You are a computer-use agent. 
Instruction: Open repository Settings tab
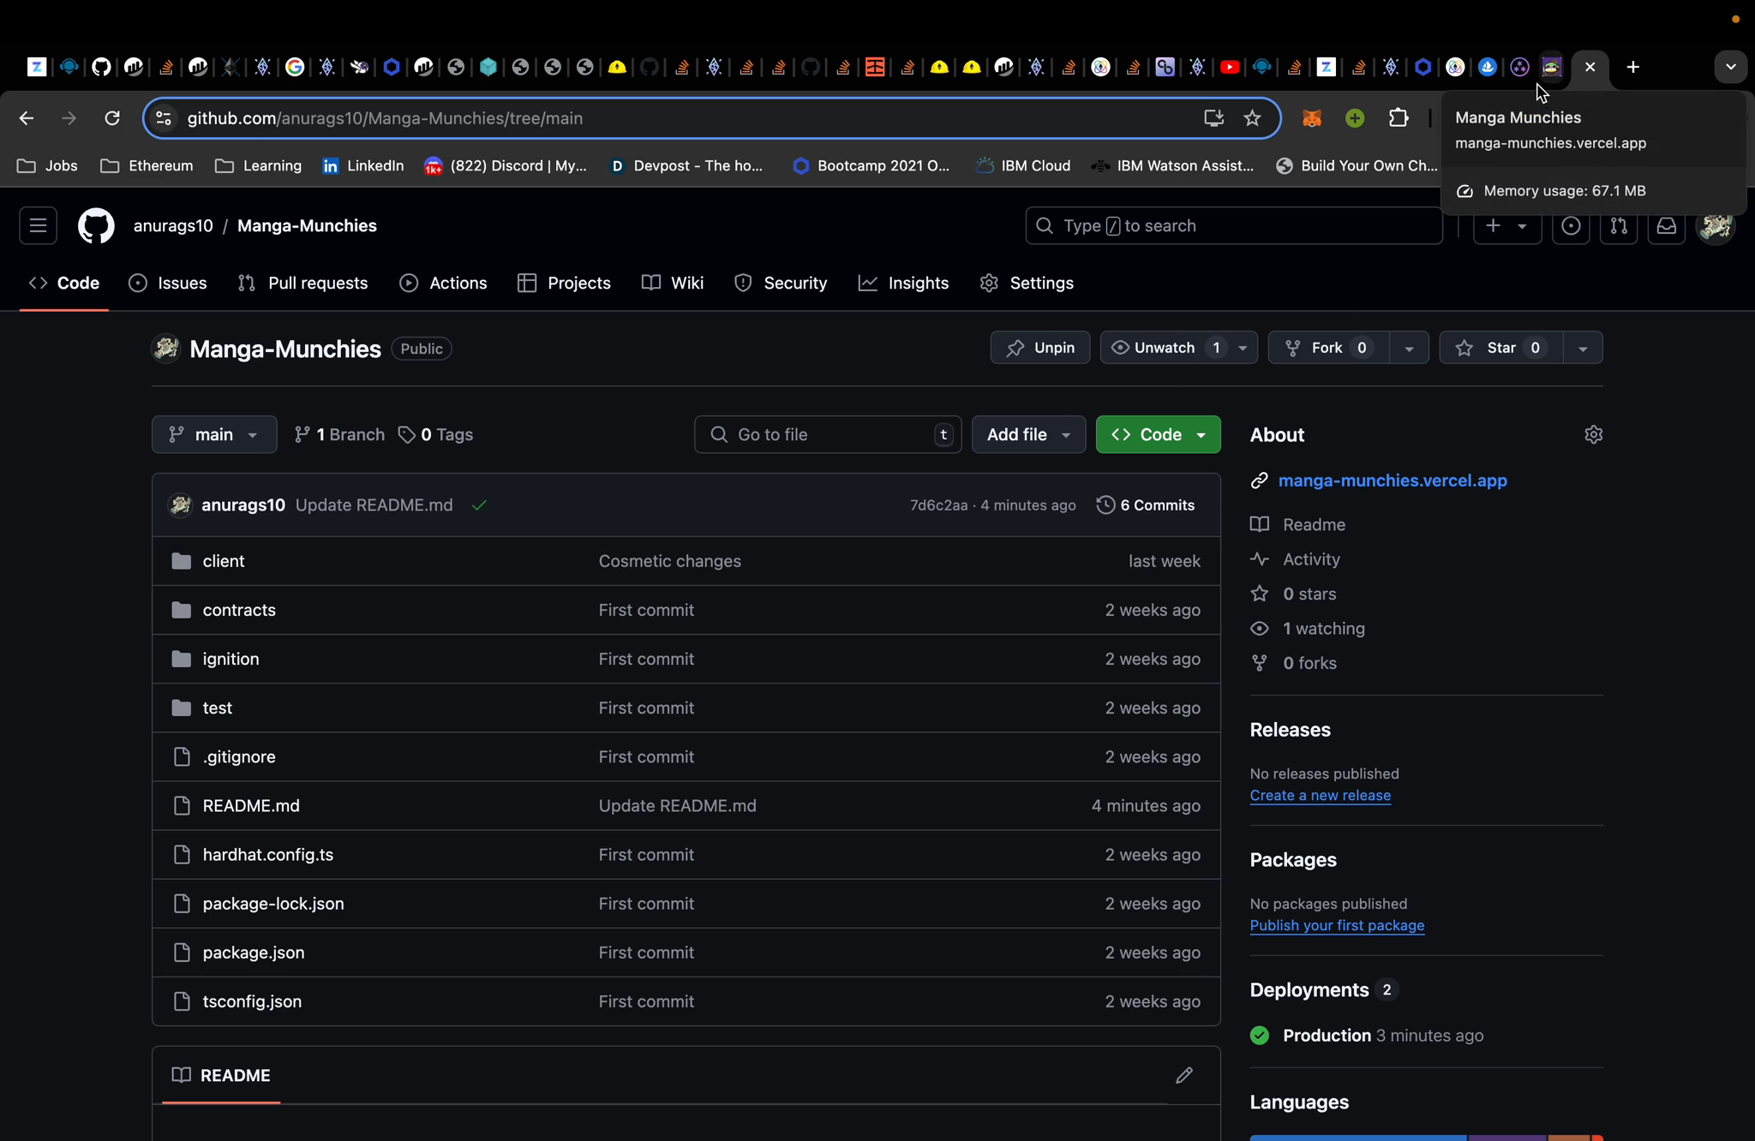pos(1027,284)
